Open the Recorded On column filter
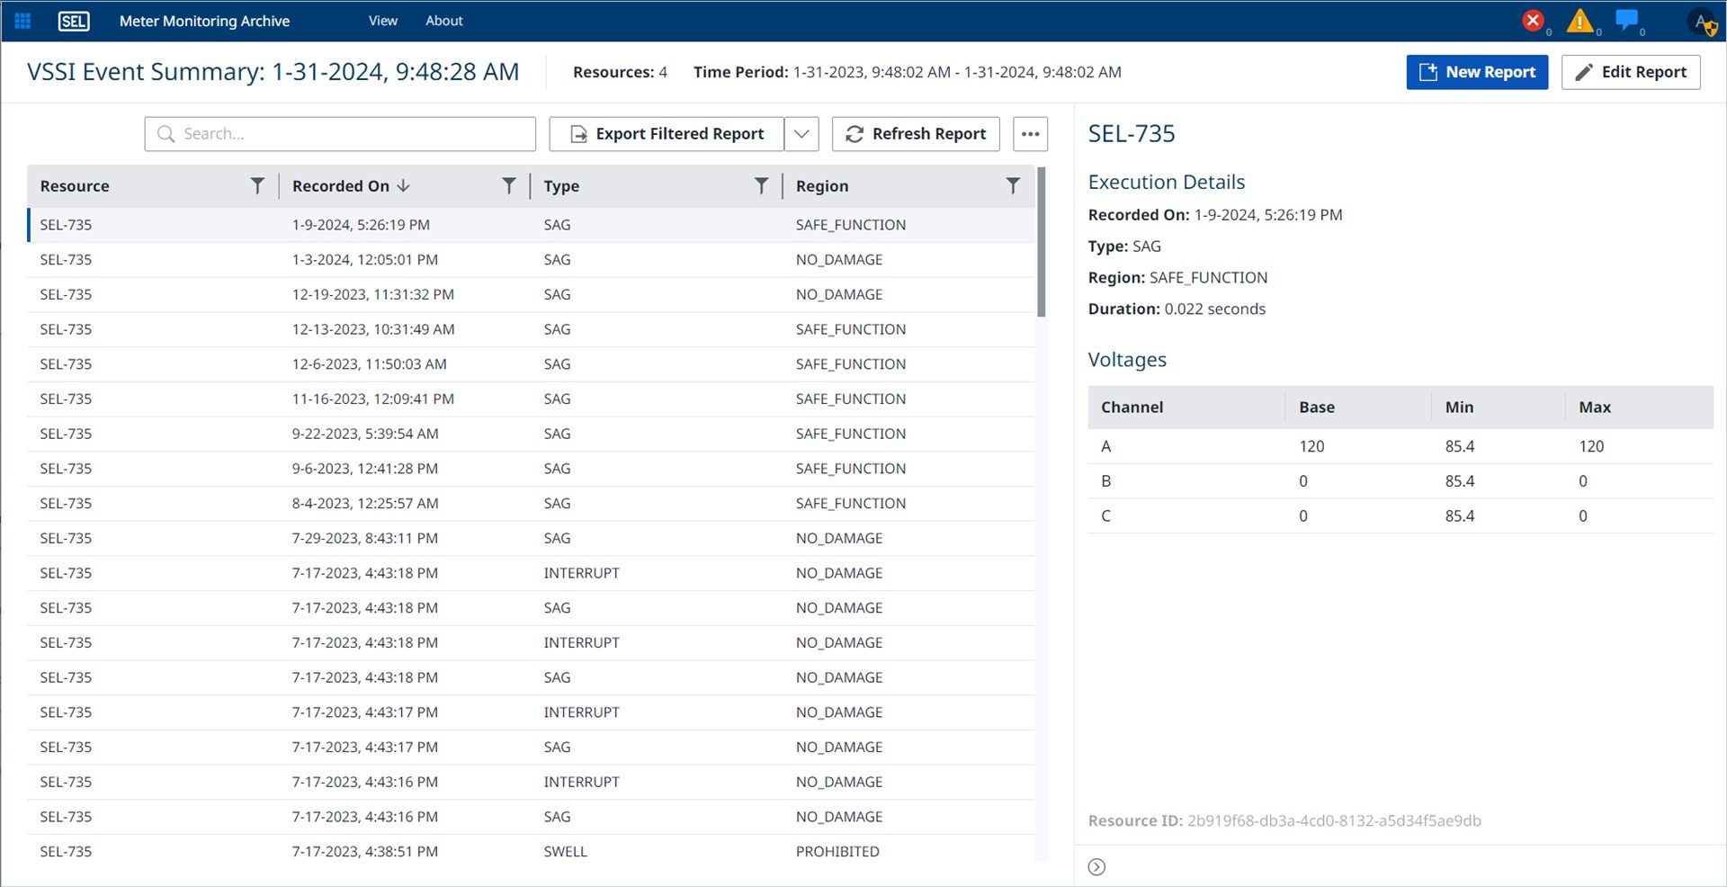The image size is (1727, 887). coord(509,185)
